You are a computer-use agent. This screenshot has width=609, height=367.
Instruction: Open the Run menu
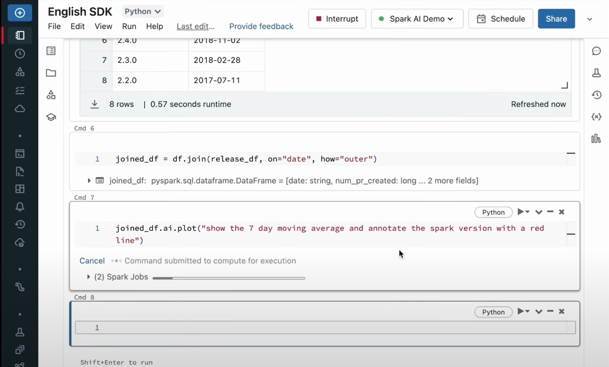[x=129, y=27]
